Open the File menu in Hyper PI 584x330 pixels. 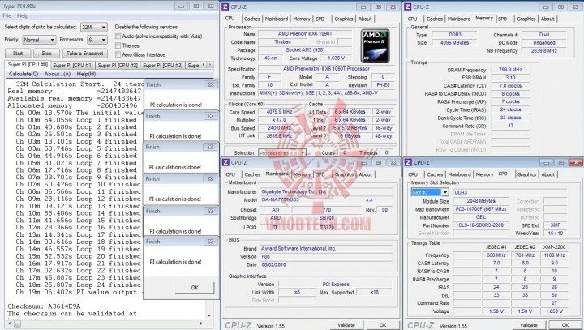(6, 15)
